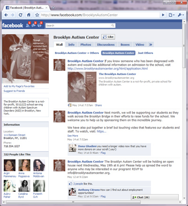
Task: Click the link post icon beside May 14 7:57am
Action: [70, 105]
